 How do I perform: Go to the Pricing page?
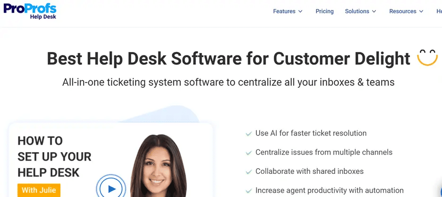[324, 11]
